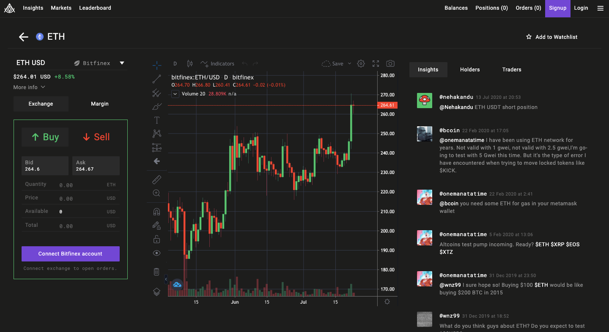Take a chart snapshot with camera
Screen dimensions: 609x332
tap(390, 64)
